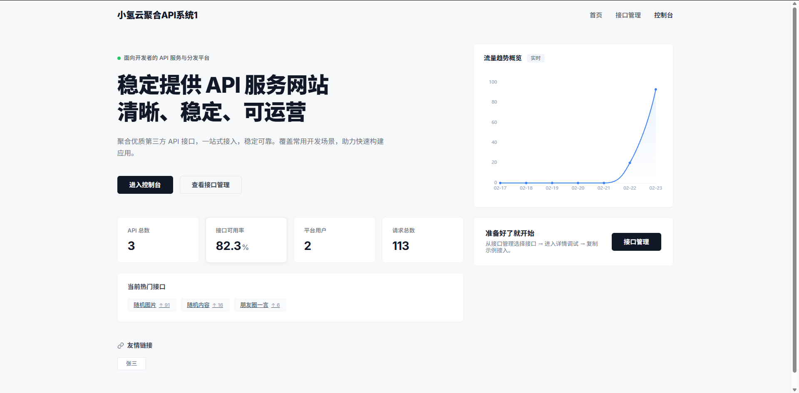Screen dimensions: 799x393
Task: Open the 随机图片 hot interface link
Action: [144, 305]
